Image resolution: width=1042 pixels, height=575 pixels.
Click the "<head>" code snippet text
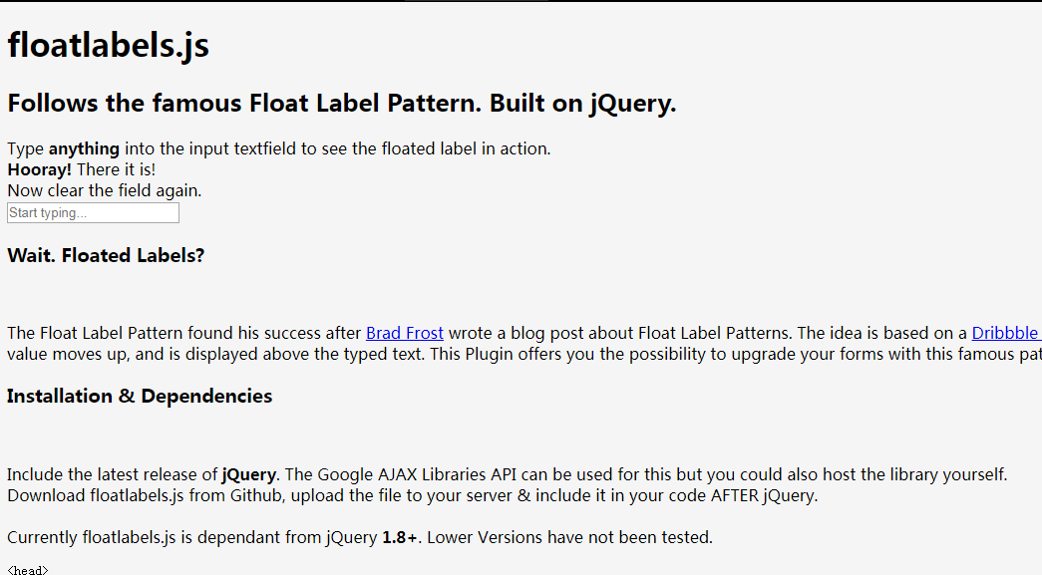(x=27, y=570)
